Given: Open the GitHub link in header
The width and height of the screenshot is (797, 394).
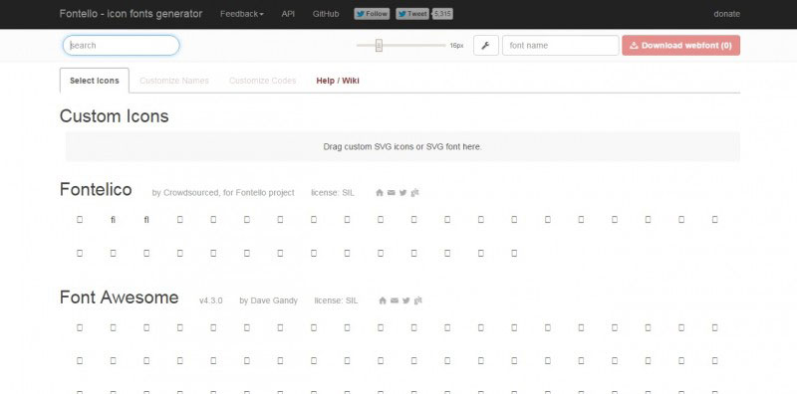Looking at the screenshot, I should [326, 14].
